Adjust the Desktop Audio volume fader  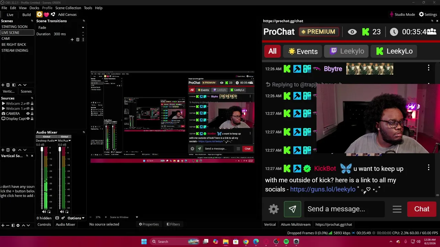click(42, 150)
